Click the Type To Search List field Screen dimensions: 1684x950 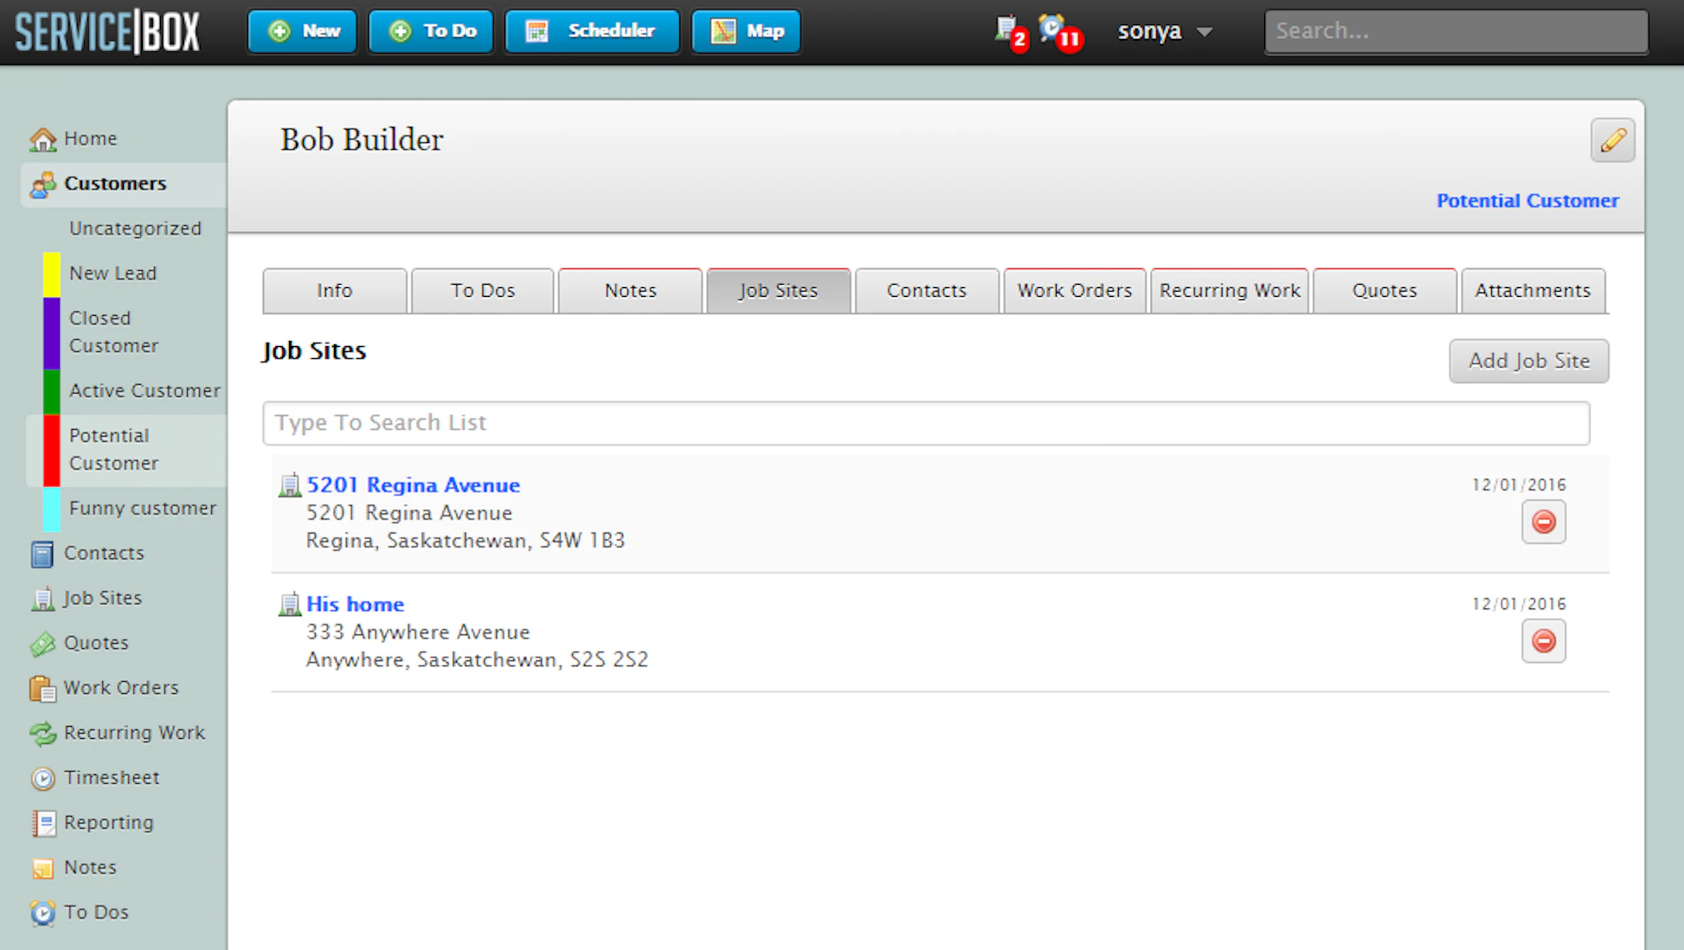pyautogui.click(x=926, y=423)
